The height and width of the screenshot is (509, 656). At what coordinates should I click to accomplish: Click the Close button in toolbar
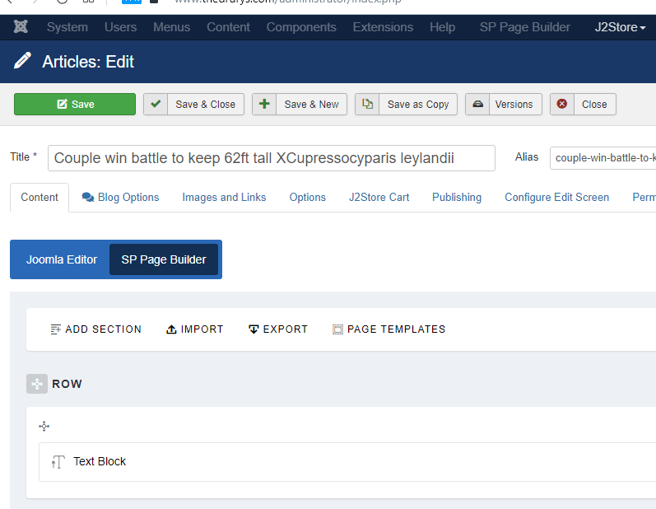(583, 105)
